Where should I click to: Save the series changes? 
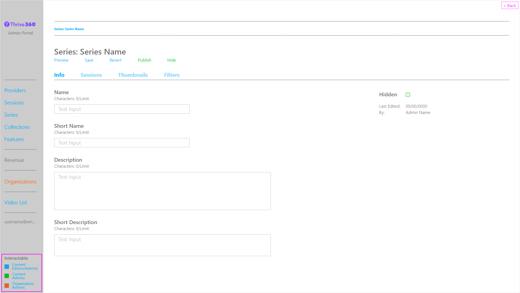click(89, 60)
